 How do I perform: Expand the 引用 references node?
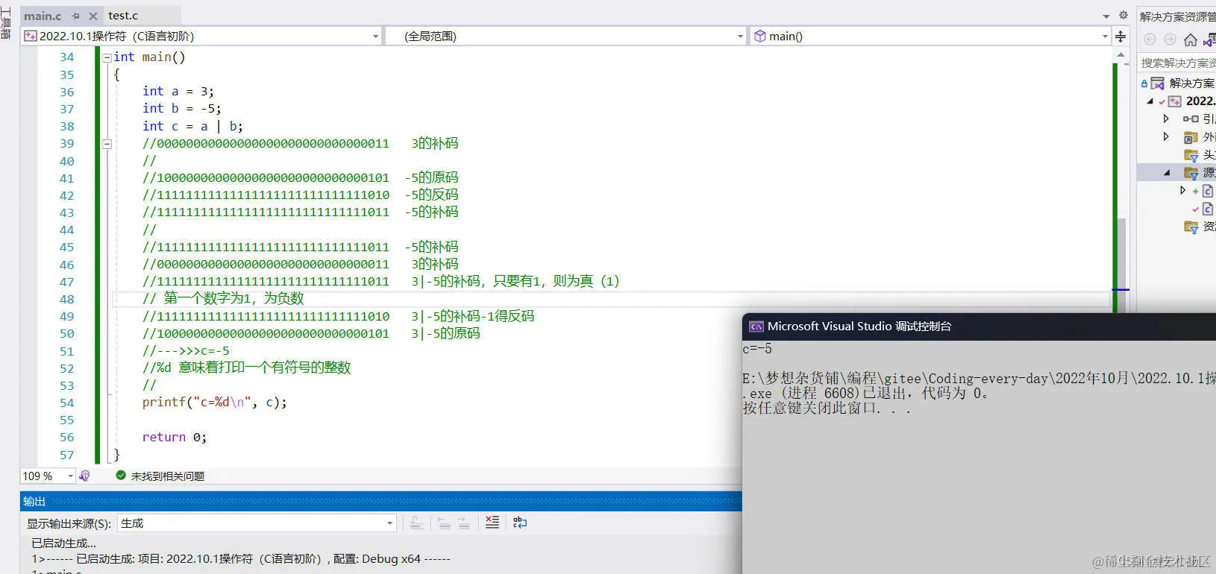[x=1166, y=119]
